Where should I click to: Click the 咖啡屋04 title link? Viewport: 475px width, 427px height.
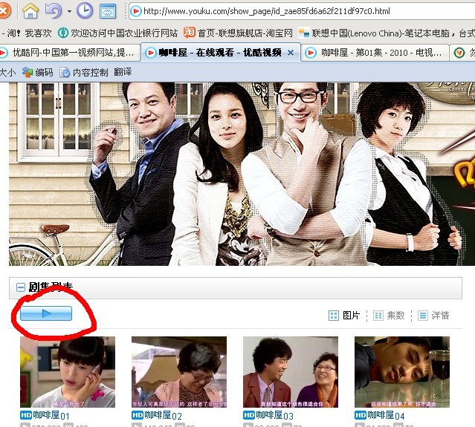click(386, 415)
